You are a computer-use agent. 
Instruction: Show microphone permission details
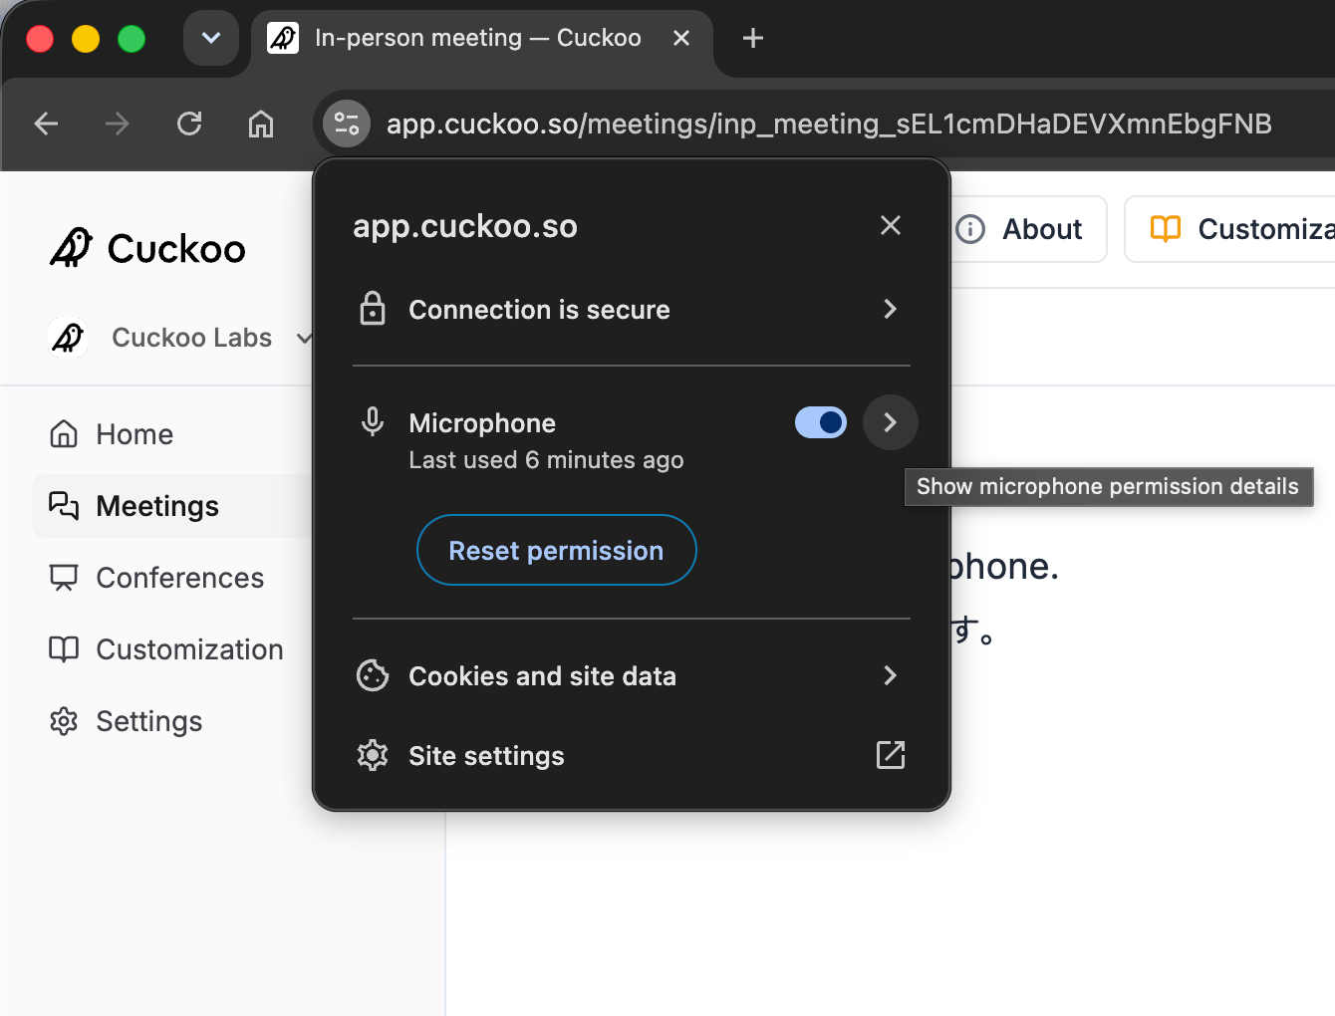click(x=891, y=422)
